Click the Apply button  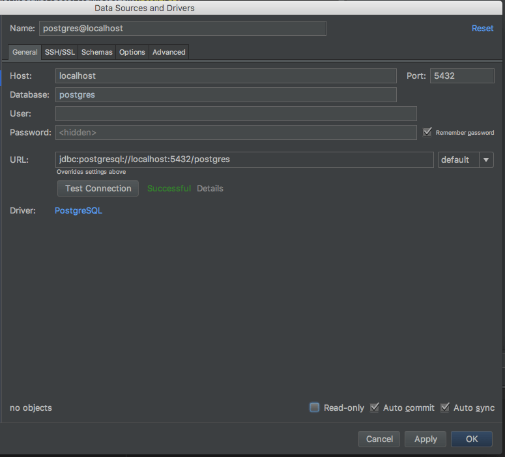426,439
